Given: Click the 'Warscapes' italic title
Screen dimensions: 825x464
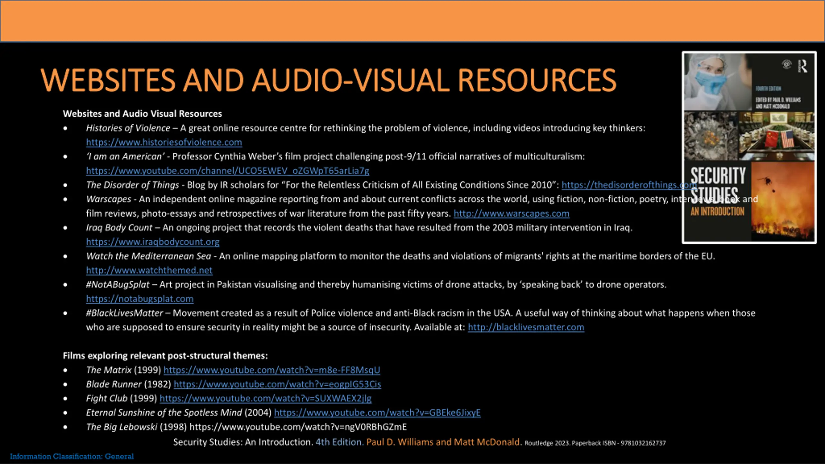Looking at the screenshot, I should click(109, 199).
